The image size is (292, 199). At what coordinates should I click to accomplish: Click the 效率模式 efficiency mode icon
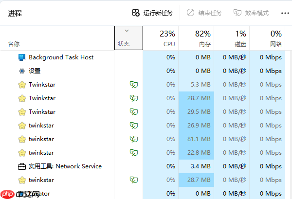tap(237, 13)
